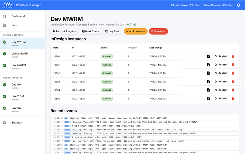Delete instance on port 10800

(x=233, y=56)
